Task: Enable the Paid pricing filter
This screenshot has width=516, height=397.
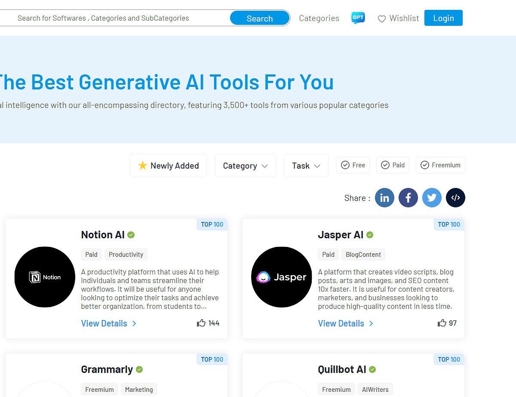Action: 392,165
